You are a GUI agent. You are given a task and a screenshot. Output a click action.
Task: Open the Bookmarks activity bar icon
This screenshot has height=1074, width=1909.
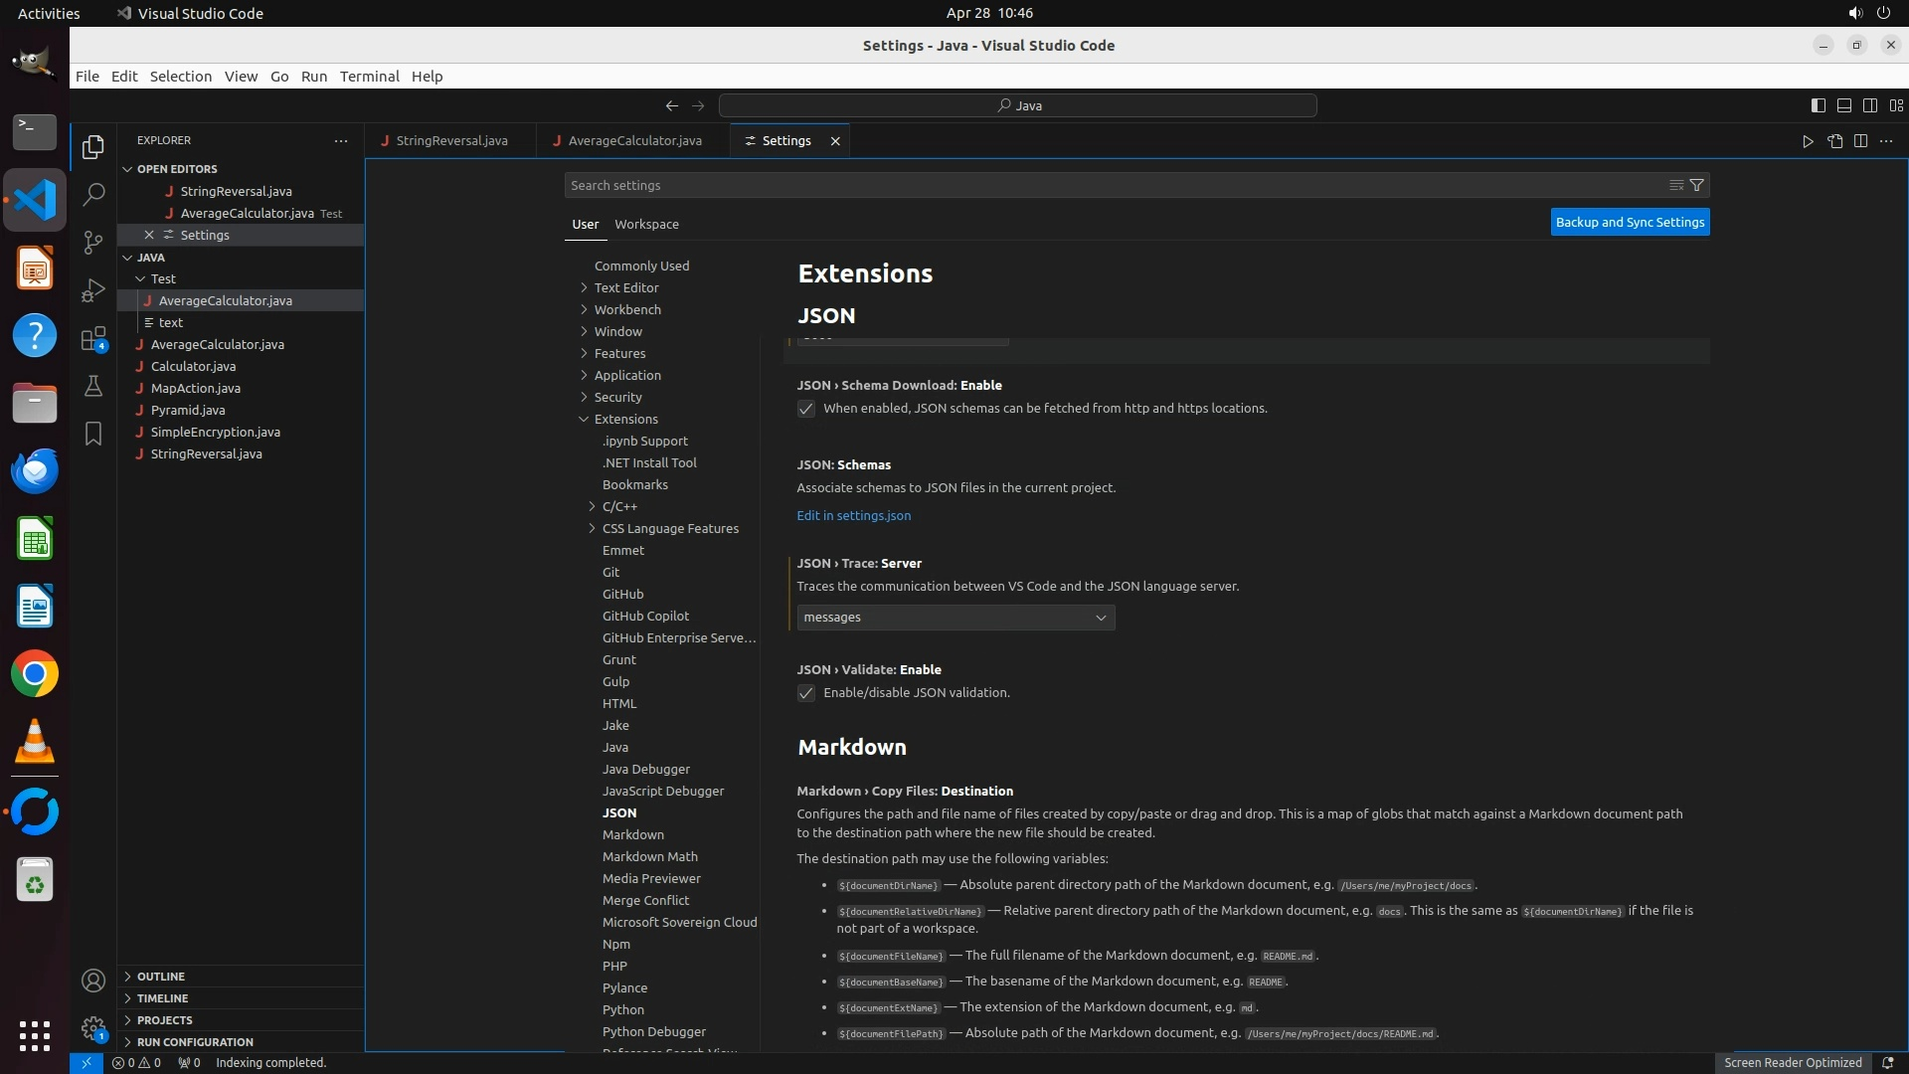pyautogui.click(x=93, y=434)
